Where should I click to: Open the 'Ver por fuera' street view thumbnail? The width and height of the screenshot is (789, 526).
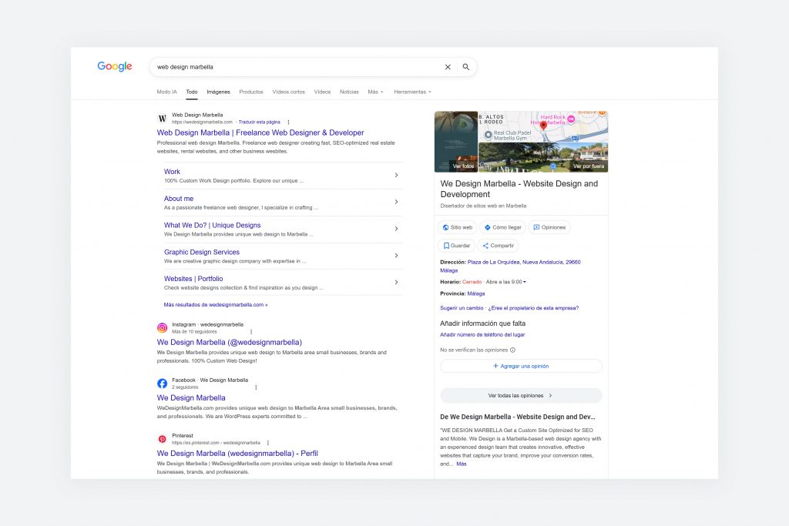click(543, 157)
